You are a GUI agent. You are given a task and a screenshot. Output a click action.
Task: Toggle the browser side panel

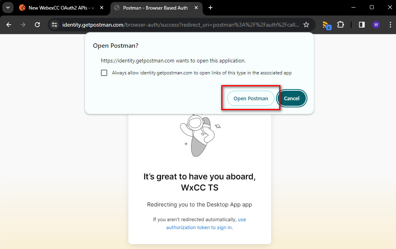point(362,25)
